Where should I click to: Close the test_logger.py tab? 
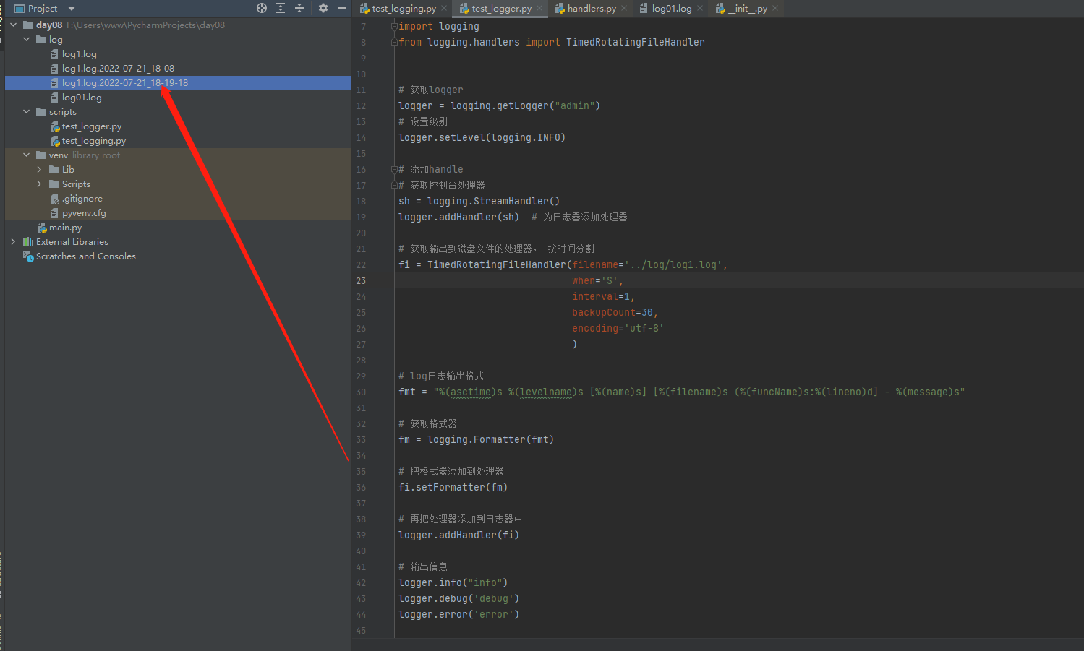[539, 9]
